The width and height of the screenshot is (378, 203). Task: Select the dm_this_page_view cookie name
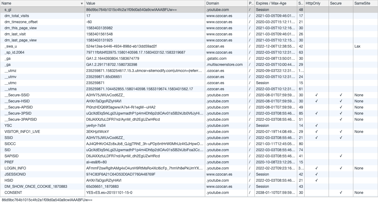click(x=20, y=28)
